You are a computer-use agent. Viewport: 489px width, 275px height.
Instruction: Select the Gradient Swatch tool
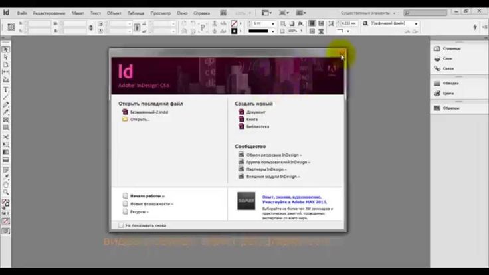[5, 152]
